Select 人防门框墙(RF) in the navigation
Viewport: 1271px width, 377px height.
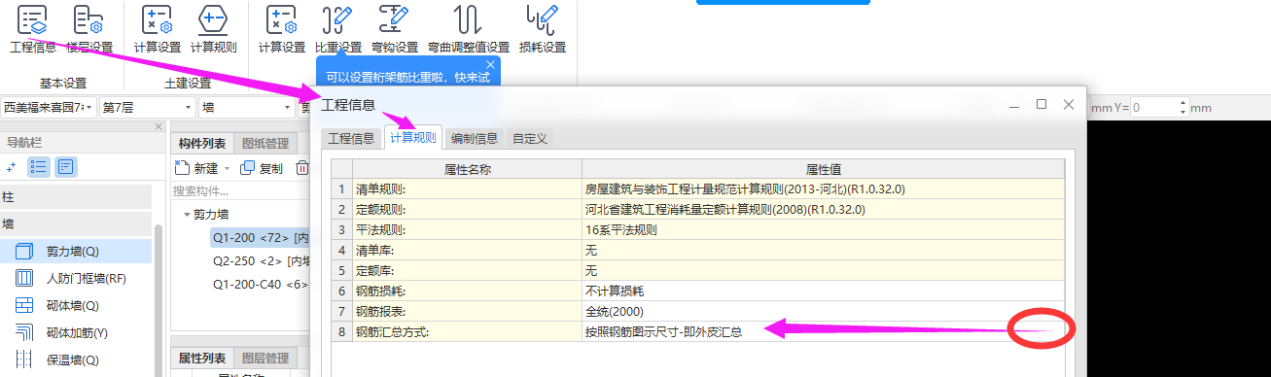point(76,278)
